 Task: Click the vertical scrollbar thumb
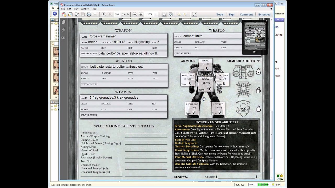coord(272,134)
